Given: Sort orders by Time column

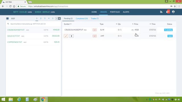Looking at the screenshot, I should (152, 24).
